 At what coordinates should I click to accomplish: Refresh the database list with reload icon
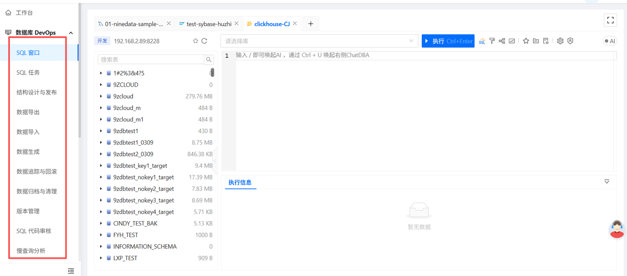[204, 41]
